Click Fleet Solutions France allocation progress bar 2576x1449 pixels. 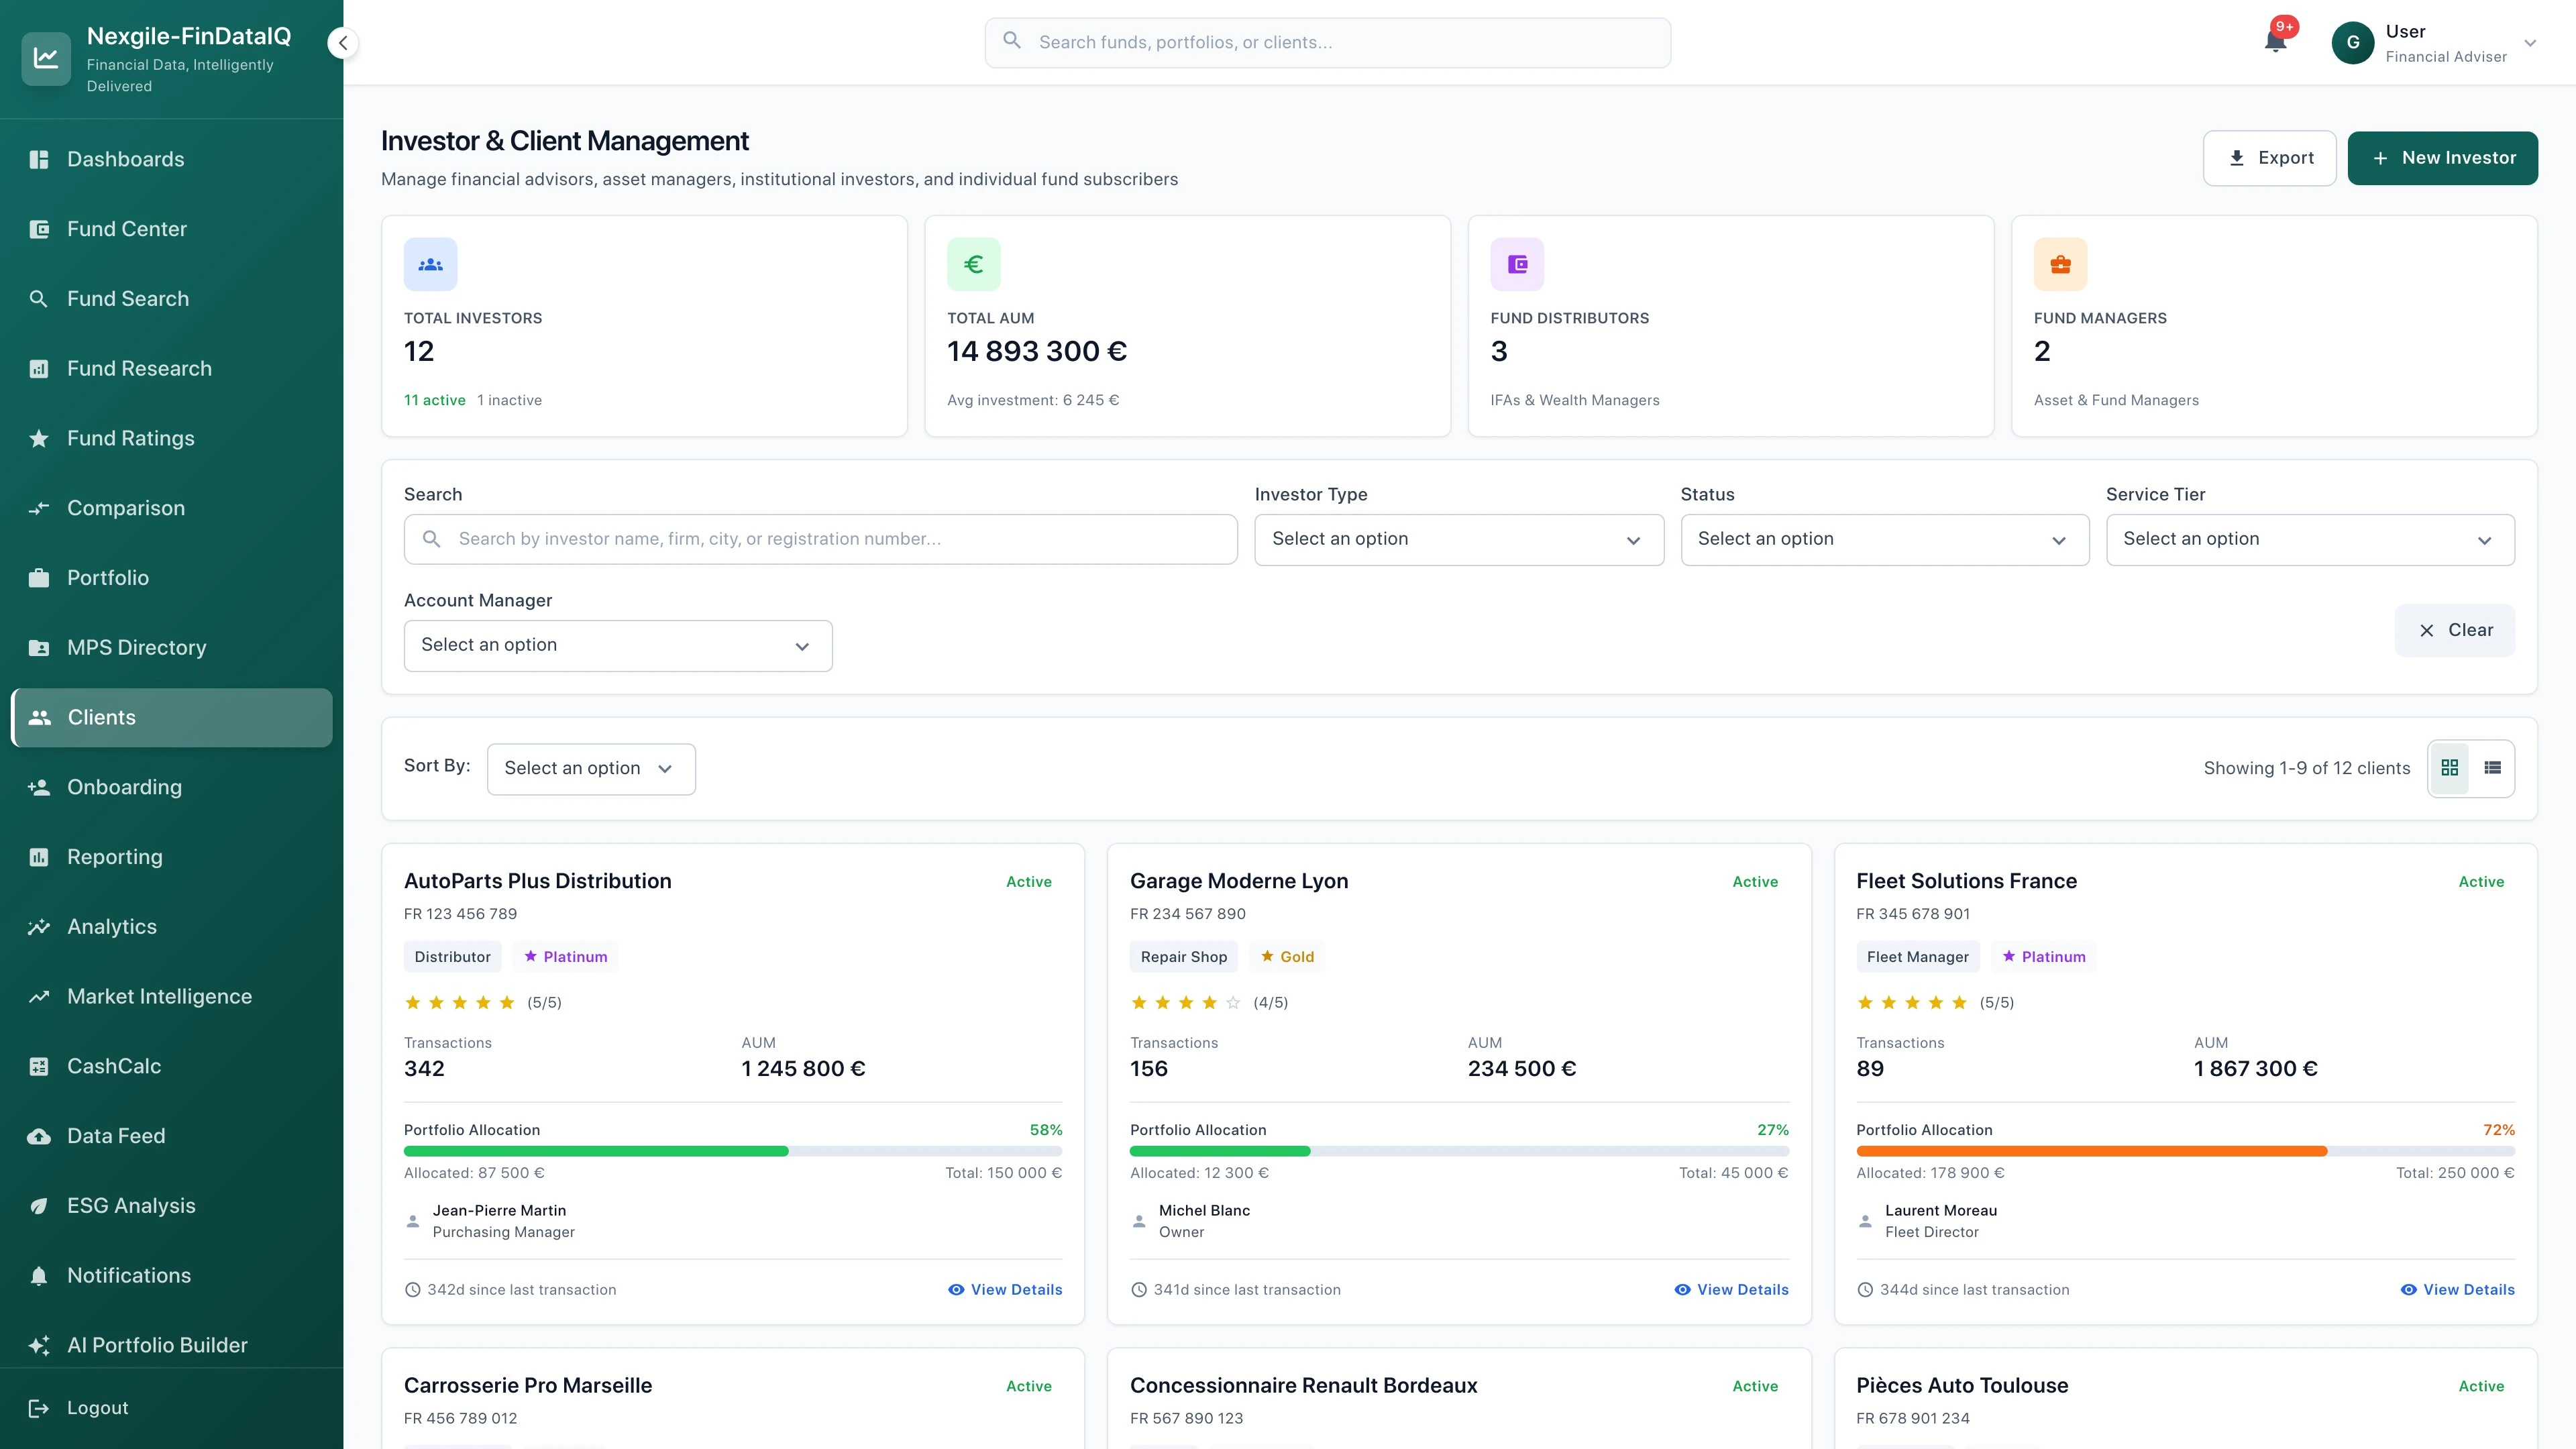point(2185,1151)
